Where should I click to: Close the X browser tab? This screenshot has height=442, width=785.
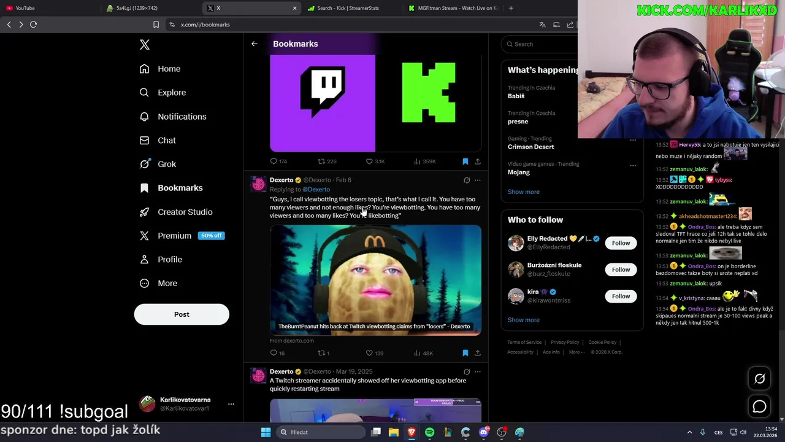click(294, 8)
